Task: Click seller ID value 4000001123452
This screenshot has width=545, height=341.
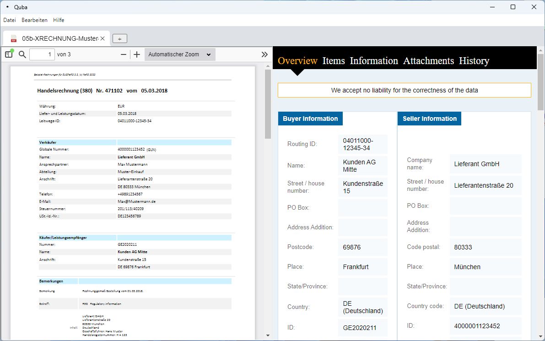Action: (486, 326)
